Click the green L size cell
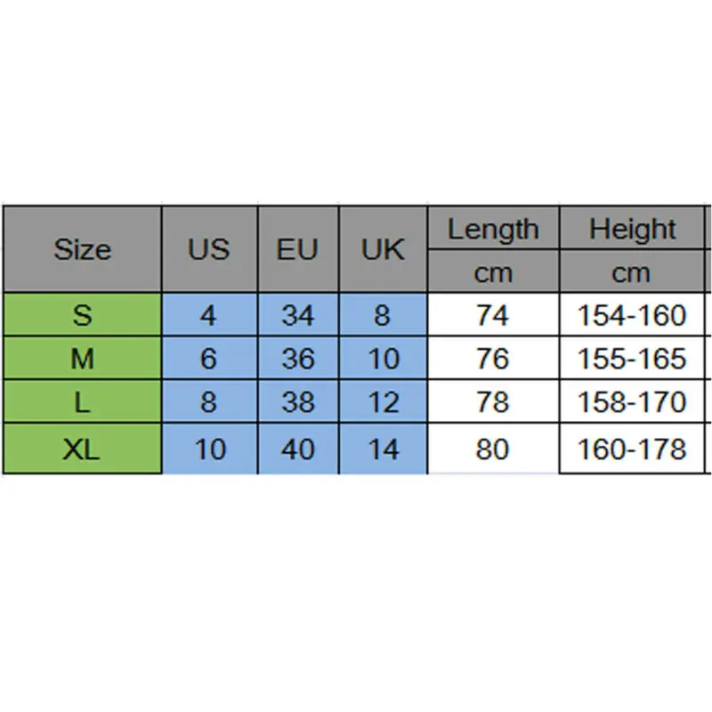 click(82, 402)
